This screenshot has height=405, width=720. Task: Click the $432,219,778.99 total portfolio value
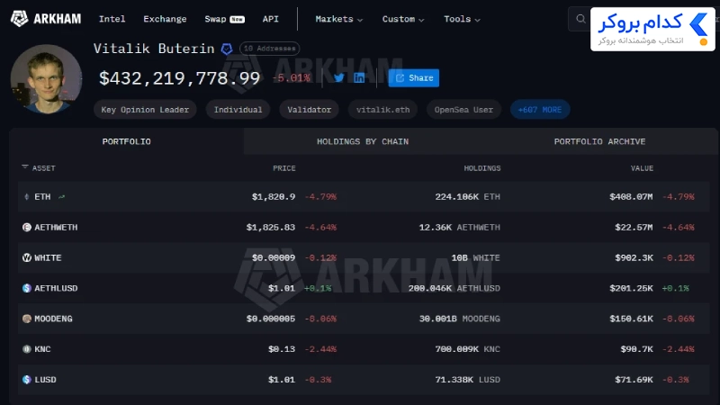179,78
